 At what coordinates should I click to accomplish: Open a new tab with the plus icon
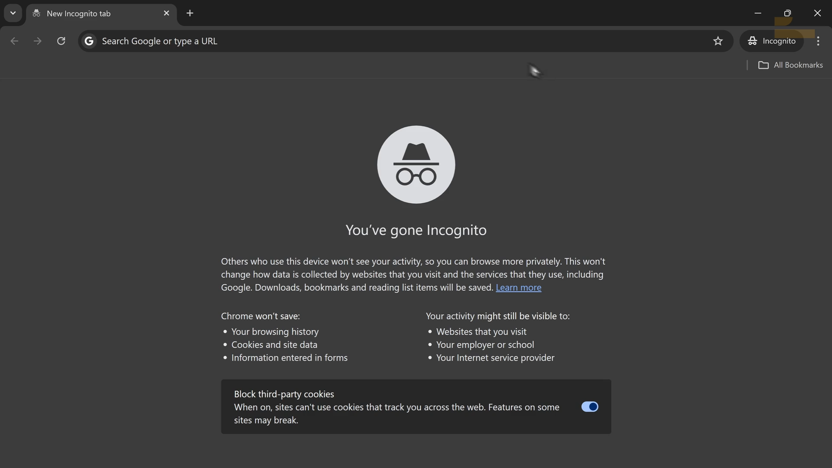(190, 13)
